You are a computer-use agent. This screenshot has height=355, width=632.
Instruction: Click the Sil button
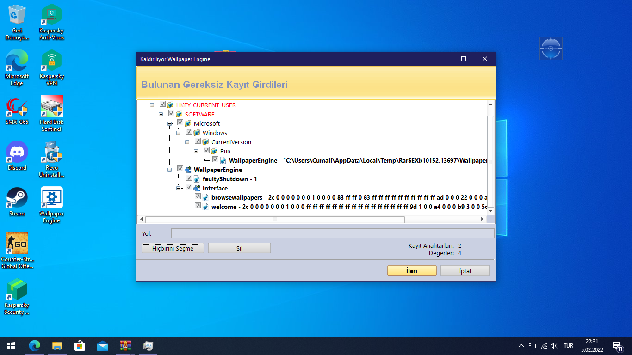pyautogui.click(x=239, y=248)
